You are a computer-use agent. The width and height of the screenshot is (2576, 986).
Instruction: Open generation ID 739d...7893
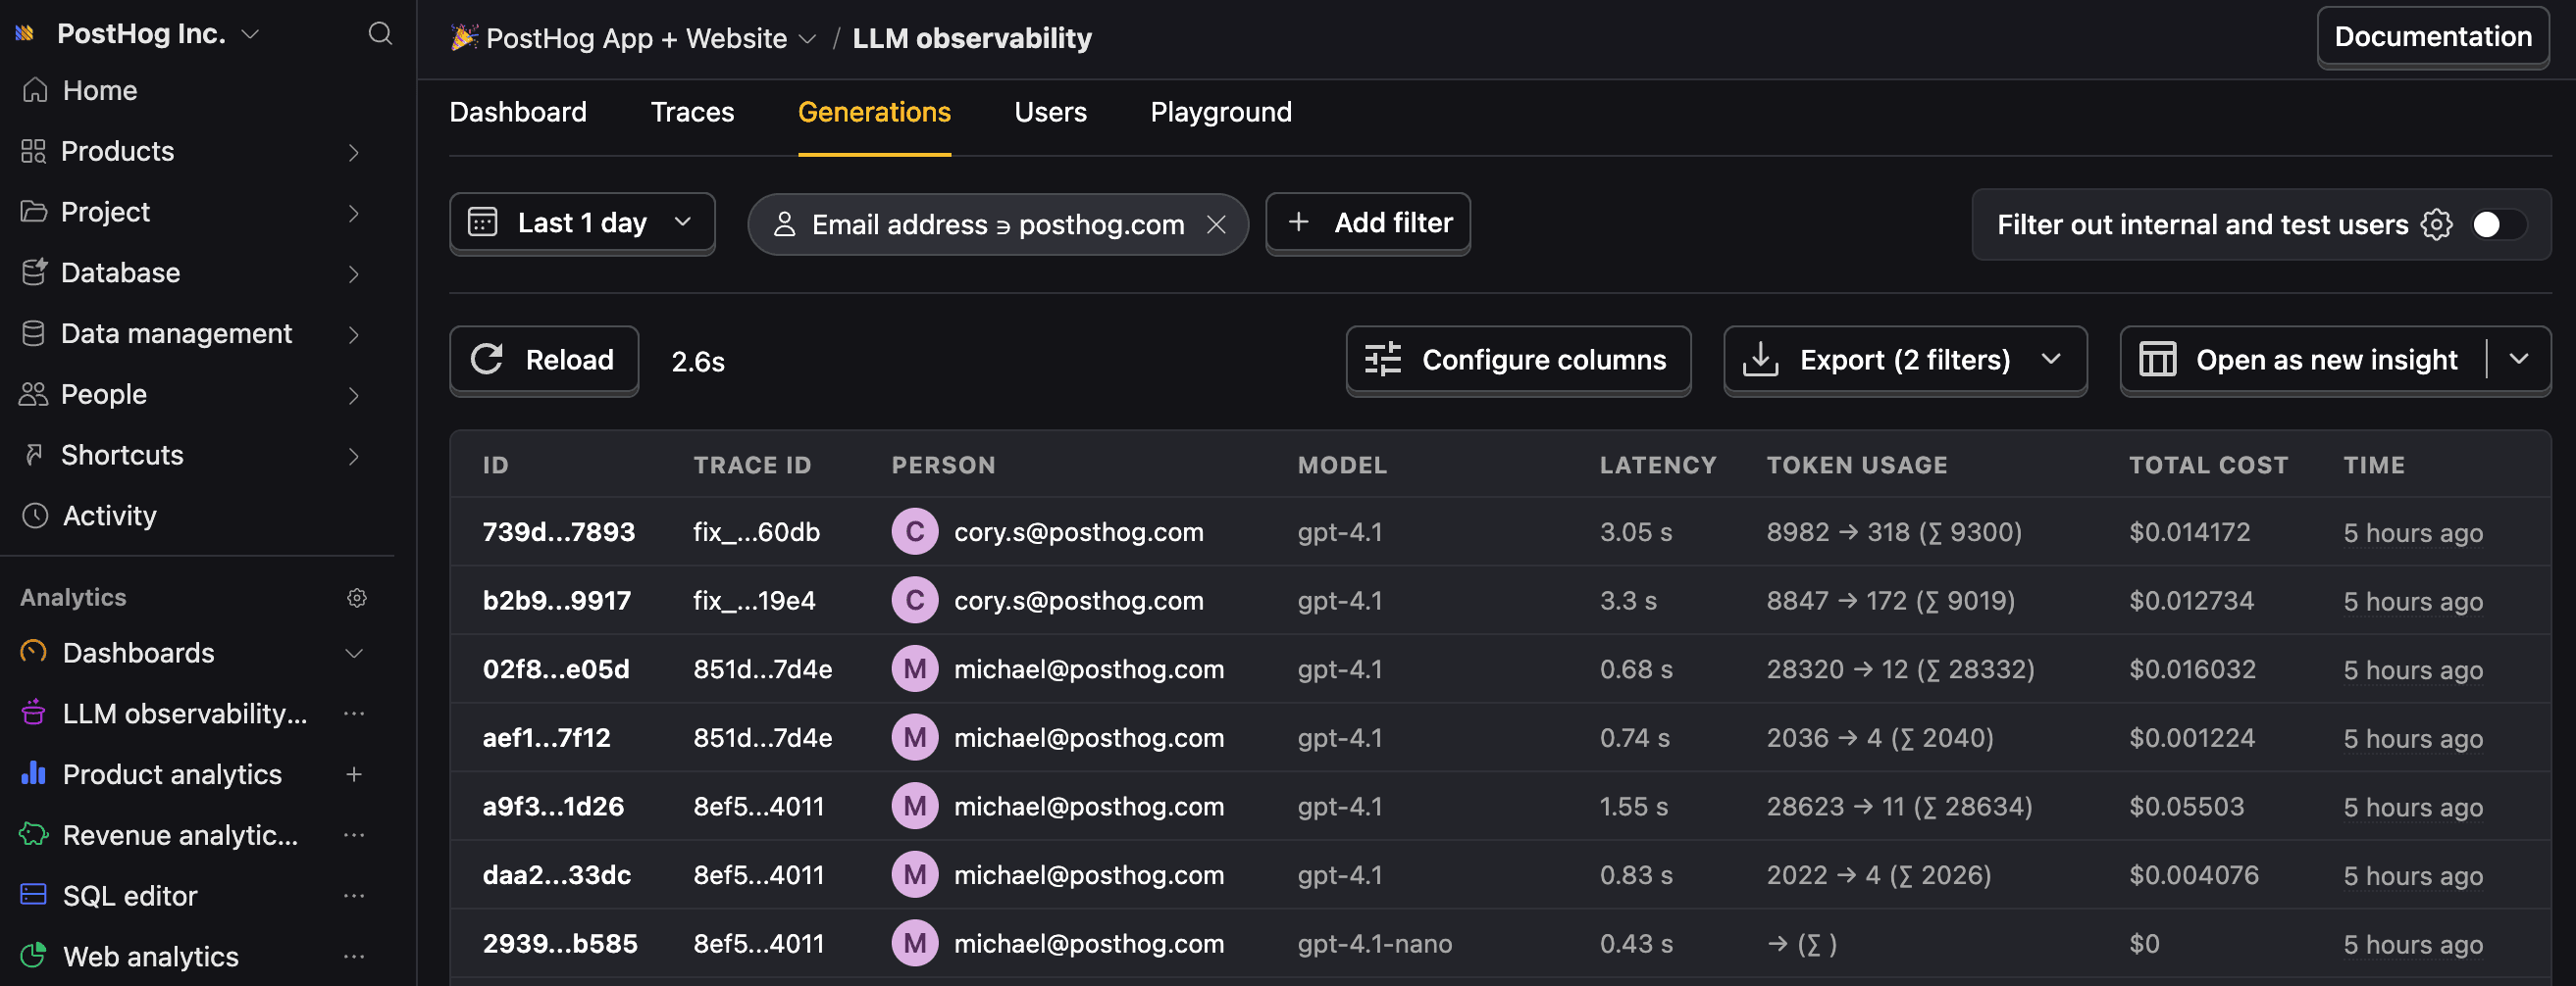coord(558,532)
